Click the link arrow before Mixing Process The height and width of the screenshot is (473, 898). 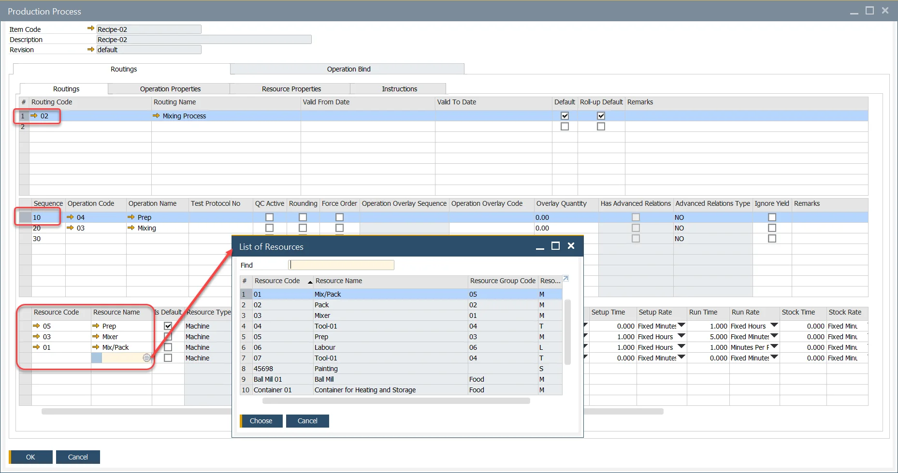click(x=156, y=116)
